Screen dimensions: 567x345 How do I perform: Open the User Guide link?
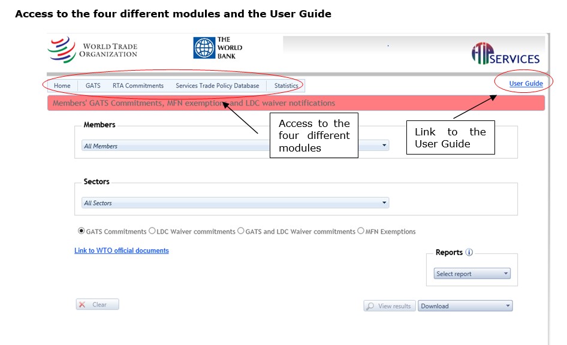pos(526,83)
